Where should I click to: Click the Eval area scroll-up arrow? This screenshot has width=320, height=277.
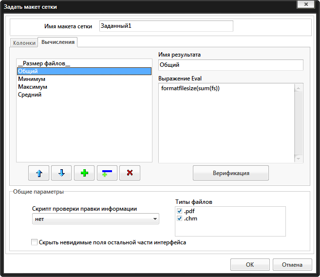[x=299, y=88]
